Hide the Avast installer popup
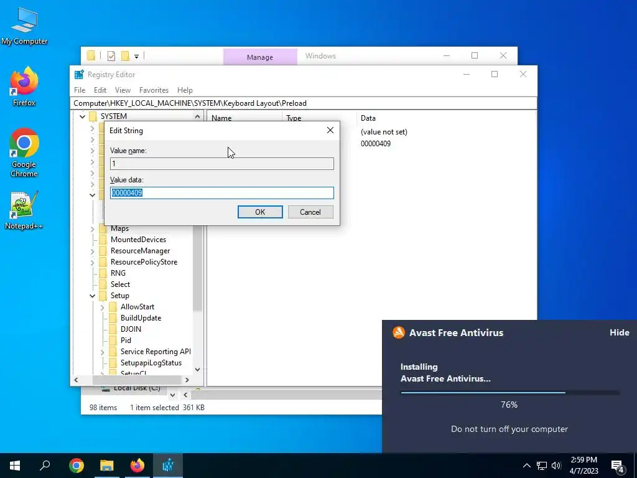The height and width of the screenshot is (478, 637). pyautogui.click(x=619, y=332)
